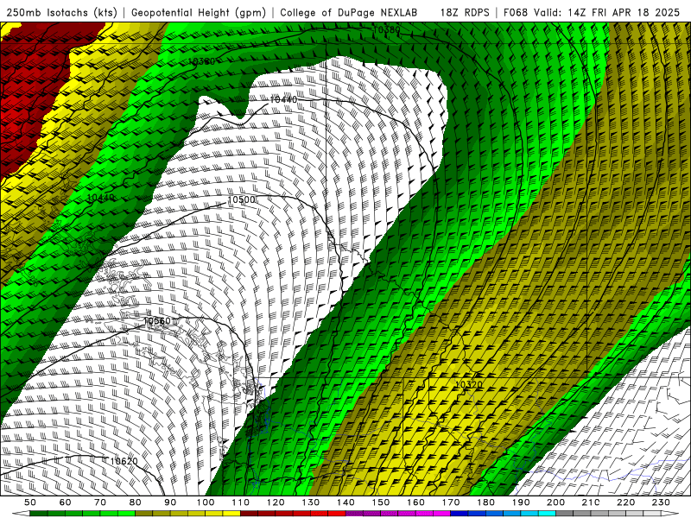Image resolution: width=691 pixels, height=518 pixels.
Task: Click the 150 knot colorbar label
Action: (380, 502)
